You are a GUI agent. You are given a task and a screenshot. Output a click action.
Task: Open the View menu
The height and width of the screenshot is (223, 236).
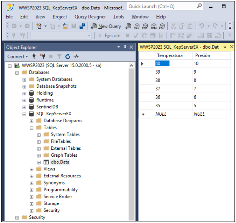coord(40,17)
